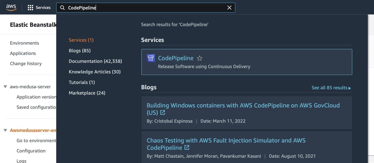Image resolution: width=374 pixels, height=163 pixels.
Task: Click the arrow next to 'See all 85 results'
Action: pos(350,88)
